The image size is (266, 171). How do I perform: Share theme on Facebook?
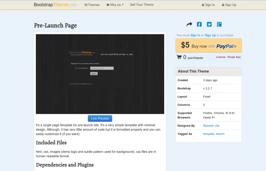[x=199, y=24]
